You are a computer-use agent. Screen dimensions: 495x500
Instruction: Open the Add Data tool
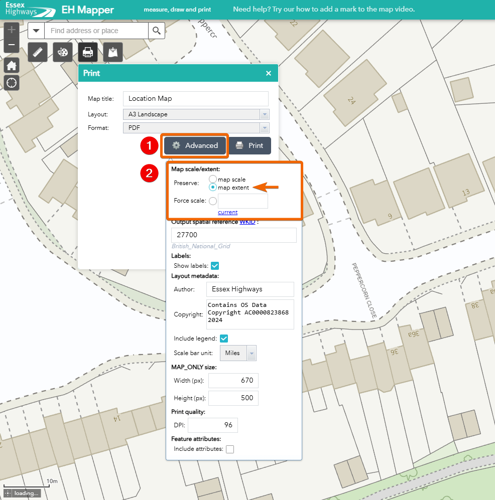click(113, 52)
